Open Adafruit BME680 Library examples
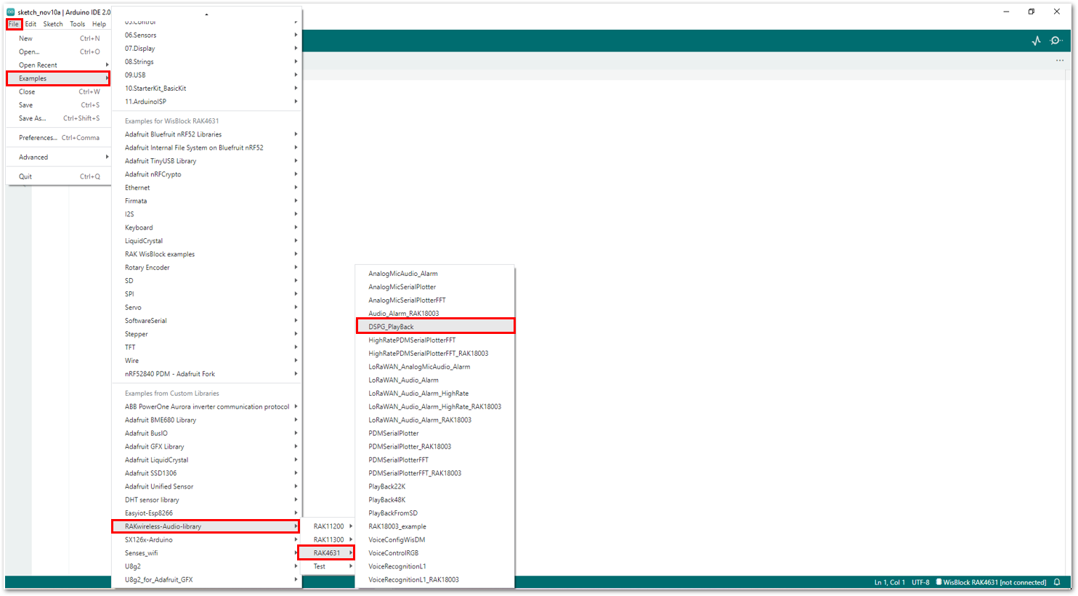Screen dimensions: 1078x596 [x=207, y=420]
